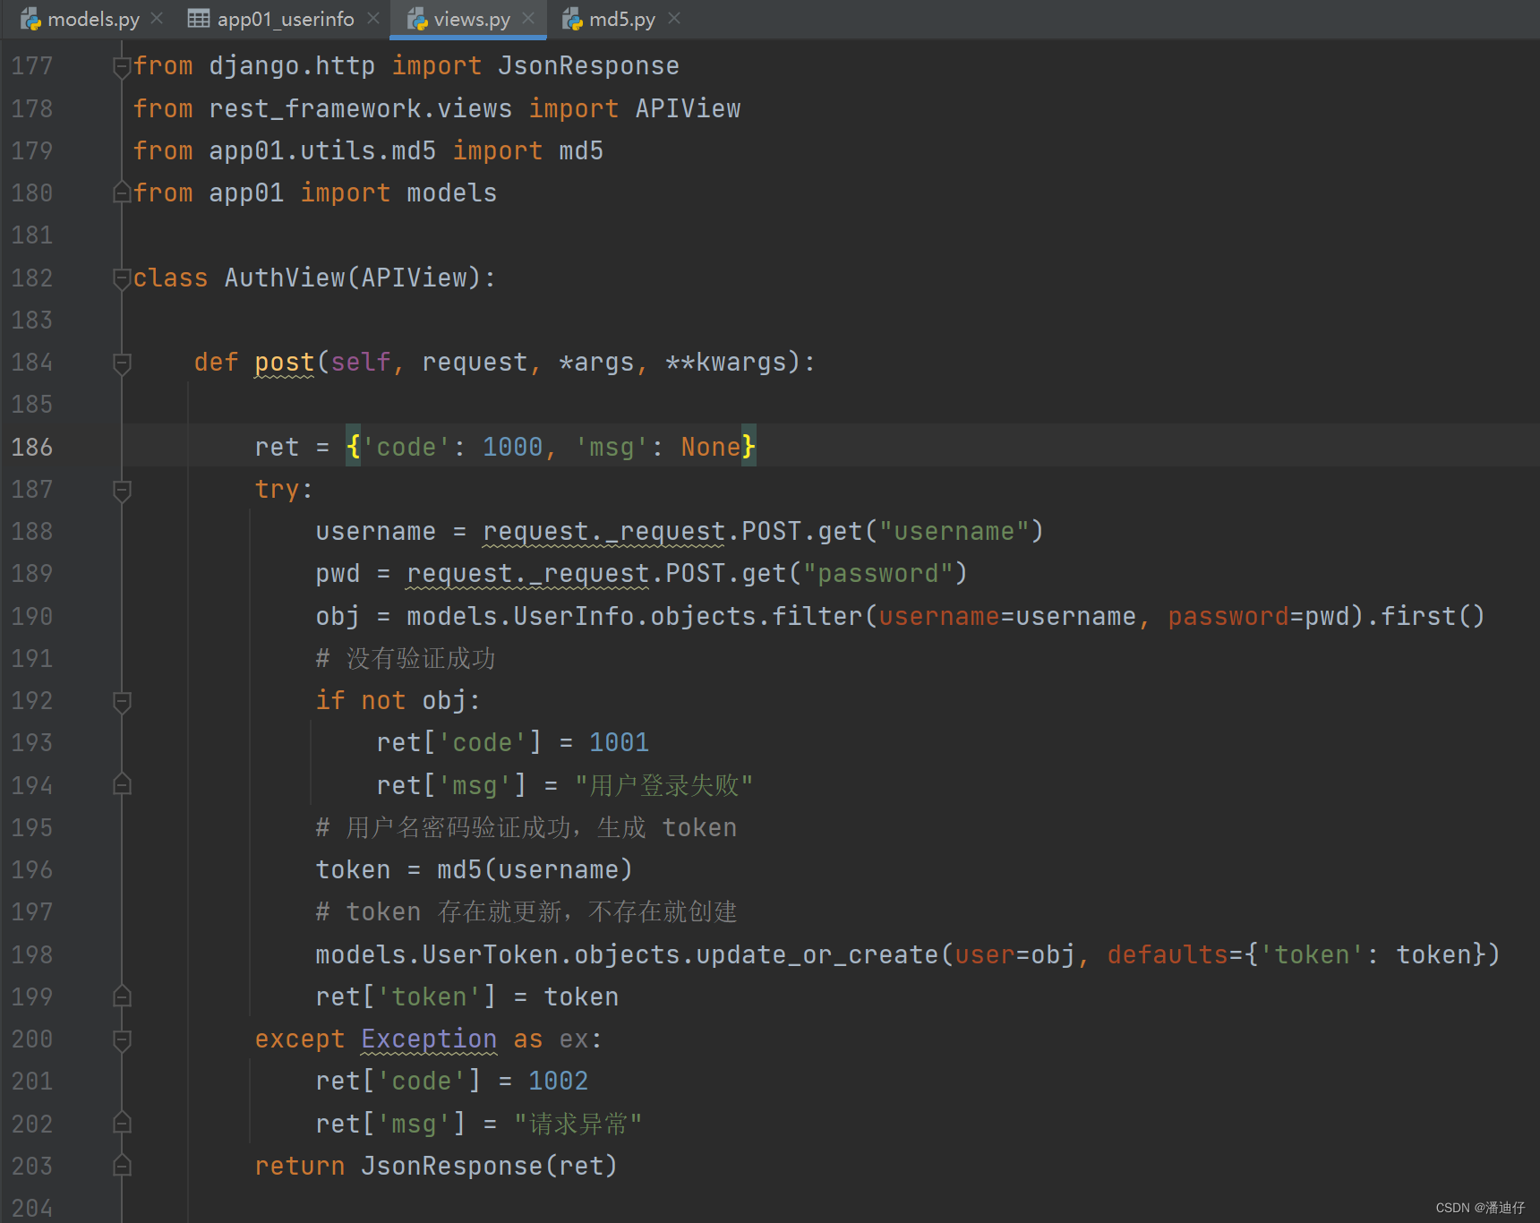Click the fold marker beside line 199
The image size is (1540, 1223).
[x=123, y=996]
